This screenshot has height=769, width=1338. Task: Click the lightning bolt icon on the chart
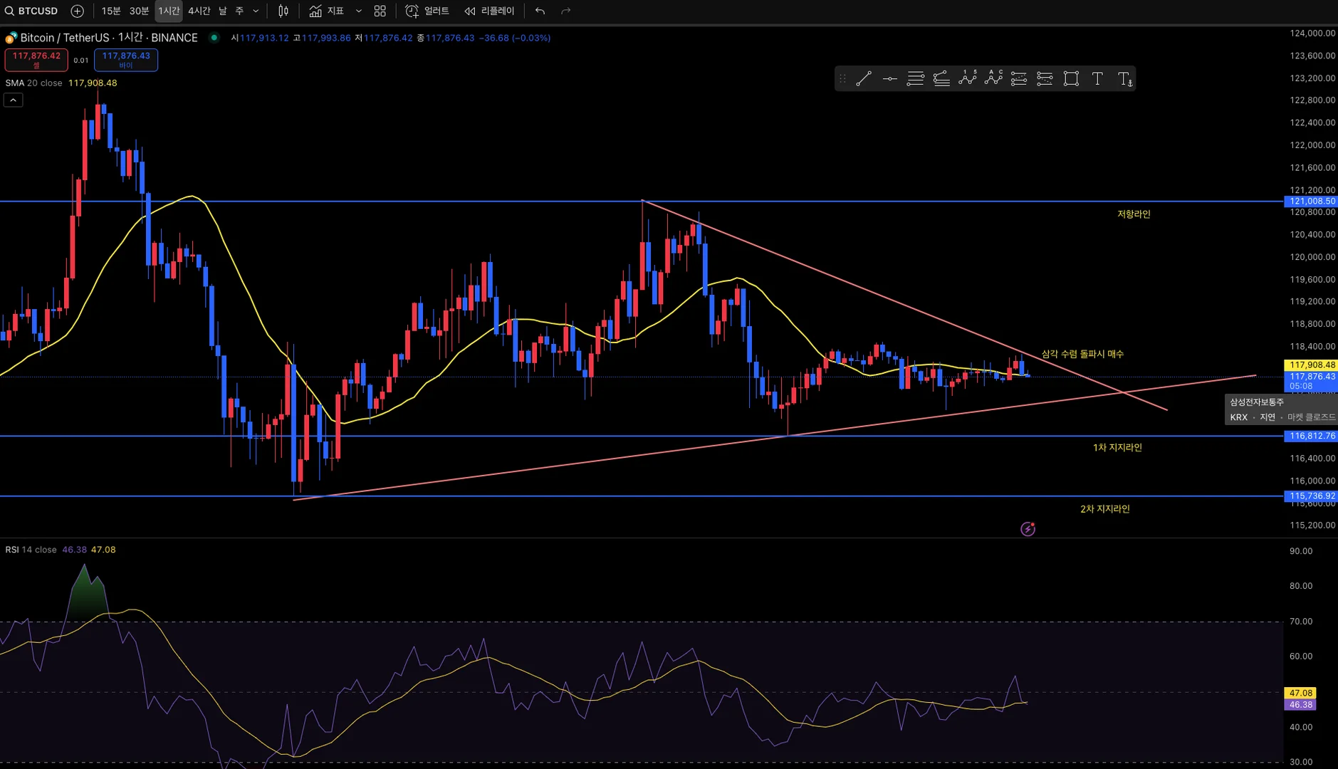1028,529
